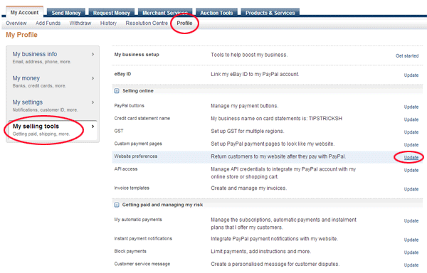Click the 'Block payments' row label
This screenshot has width=427, height=273.
pyautogui.click(x=130, y=251)
